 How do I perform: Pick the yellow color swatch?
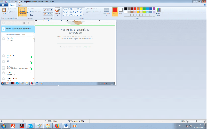tap(141, 8)
